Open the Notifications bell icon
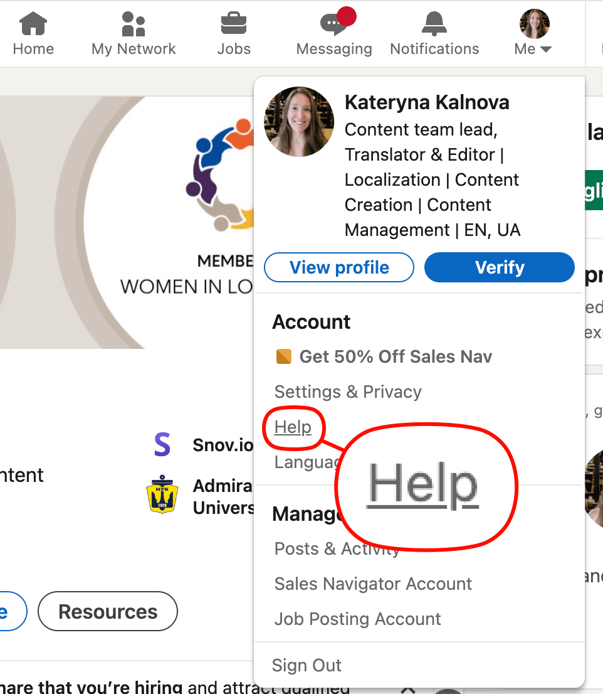 pyautogui.click(x=434, y=24)
